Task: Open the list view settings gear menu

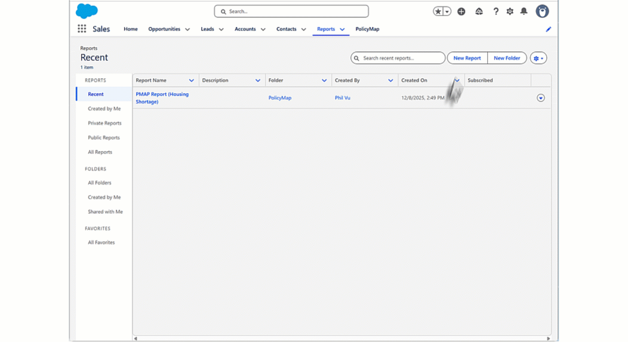Action: (x=538, y=58)
